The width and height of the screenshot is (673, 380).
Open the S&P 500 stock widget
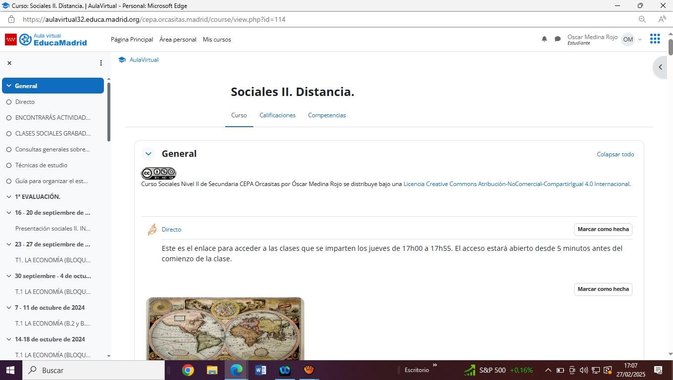[498, 370]
